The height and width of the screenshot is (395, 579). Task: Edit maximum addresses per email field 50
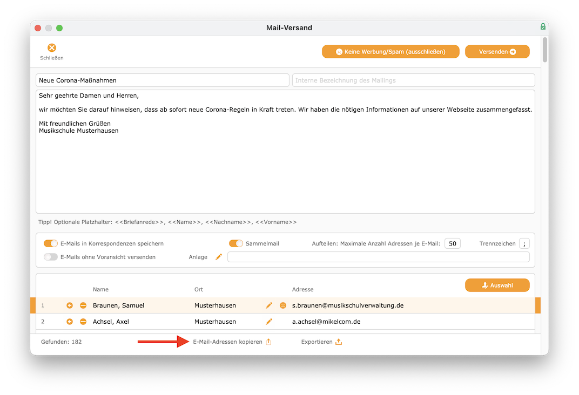coord(453,243)
